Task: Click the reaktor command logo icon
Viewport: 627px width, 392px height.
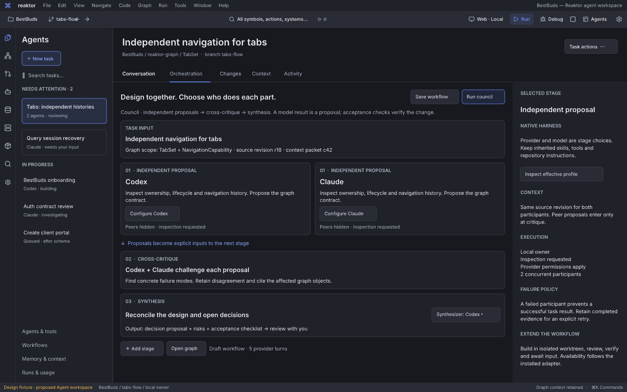Action: pyautogui.click(x=8, y=5)
